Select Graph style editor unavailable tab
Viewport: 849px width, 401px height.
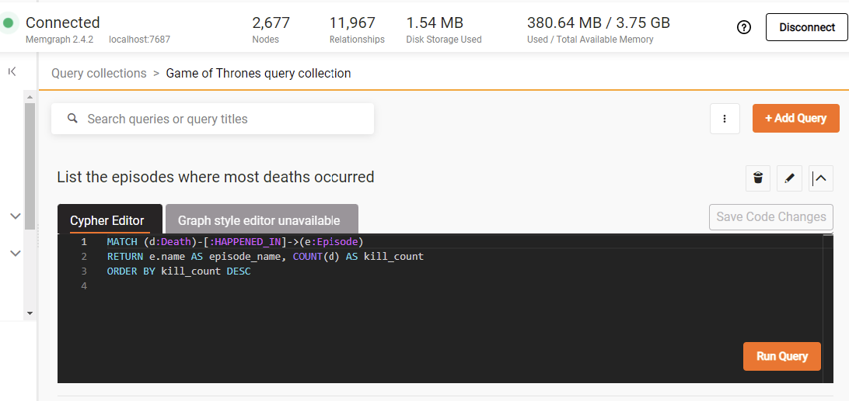(262, 219)
